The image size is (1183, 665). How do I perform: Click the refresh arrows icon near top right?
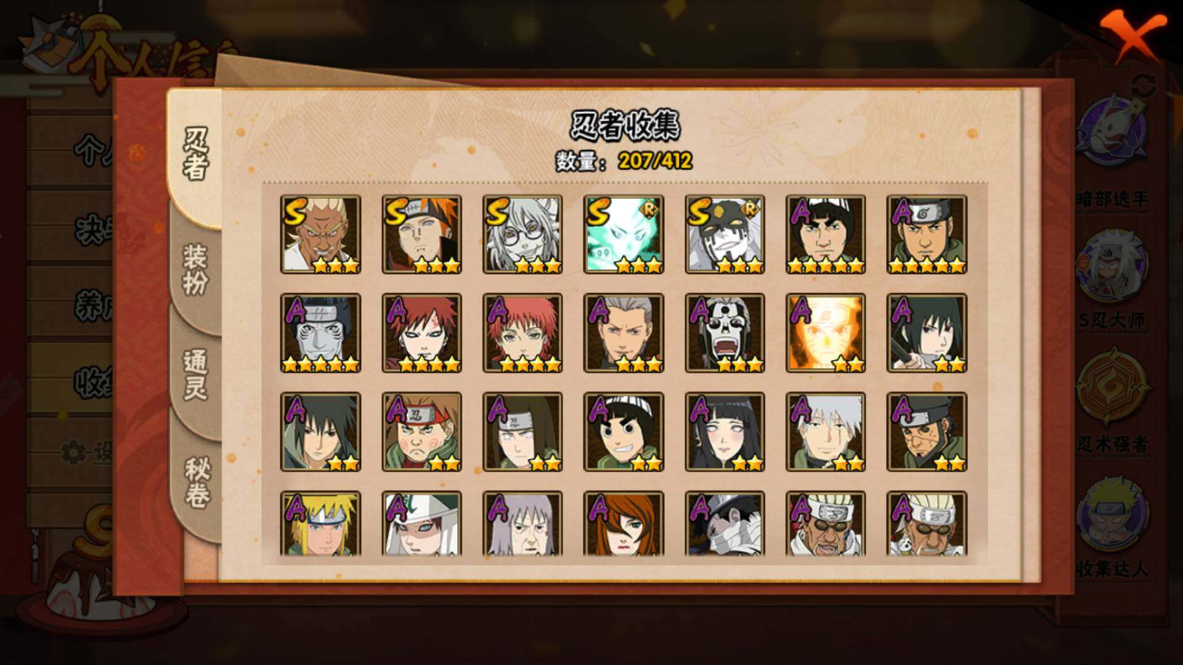point(1144,86)
